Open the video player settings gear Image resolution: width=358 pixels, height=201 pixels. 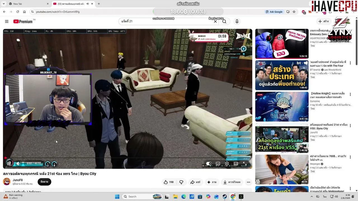[227, 164]
